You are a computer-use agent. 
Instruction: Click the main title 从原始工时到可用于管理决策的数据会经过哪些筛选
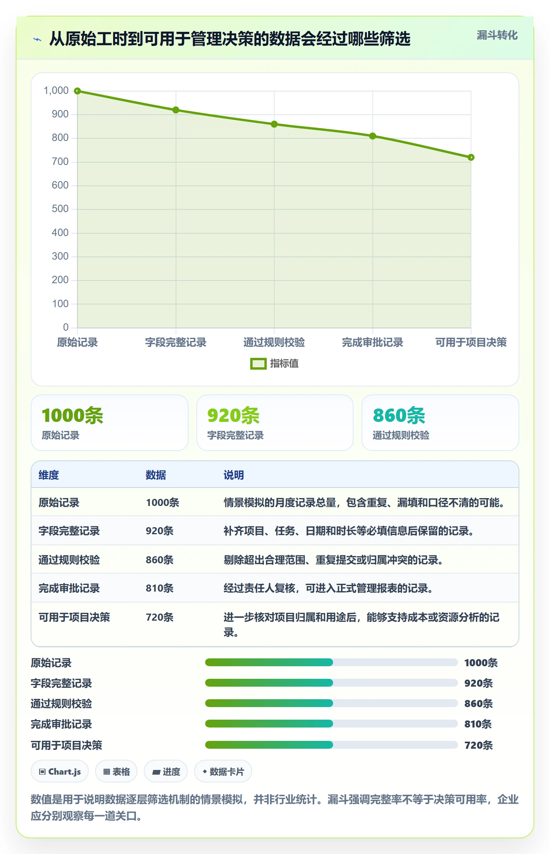point(230,39)
